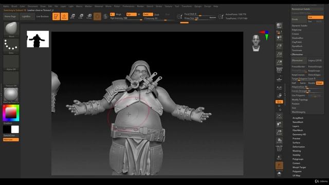Toggle KeepGroups in ZRemesher
The height and width of the screenshot is (185, 329).
[x=314, y=71]
